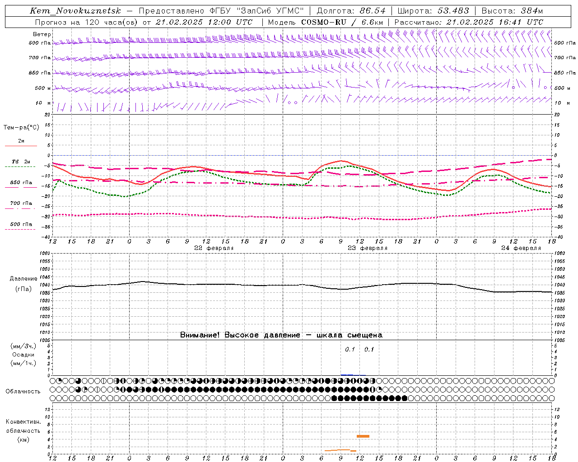Click the thick orange convective cloud bar

tap(363, 436)
